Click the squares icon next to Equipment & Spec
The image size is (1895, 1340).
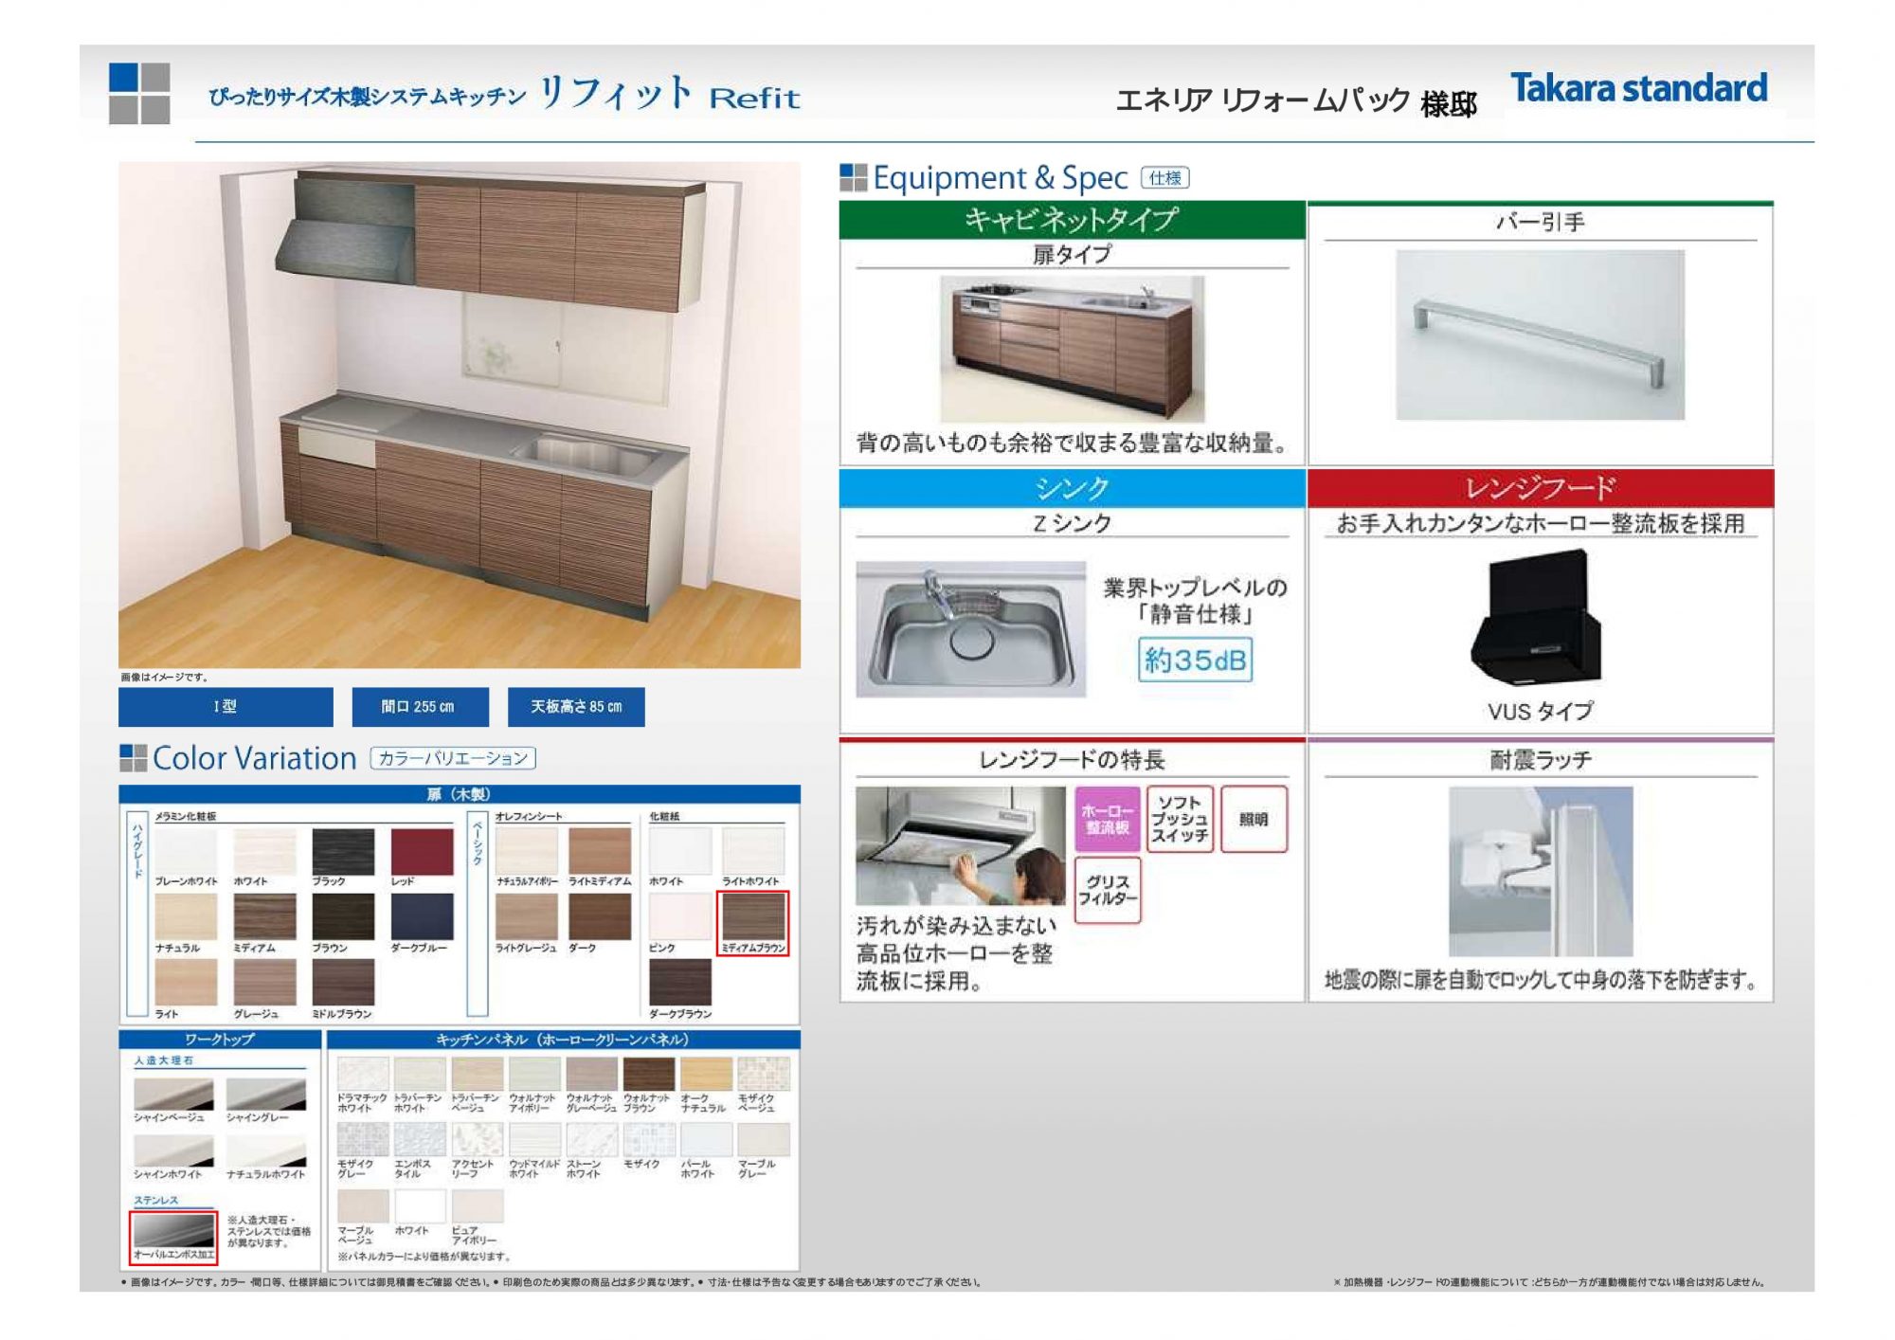point(853,177)
